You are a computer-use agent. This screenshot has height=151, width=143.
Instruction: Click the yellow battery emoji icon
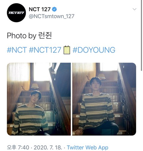click(67, 50)
